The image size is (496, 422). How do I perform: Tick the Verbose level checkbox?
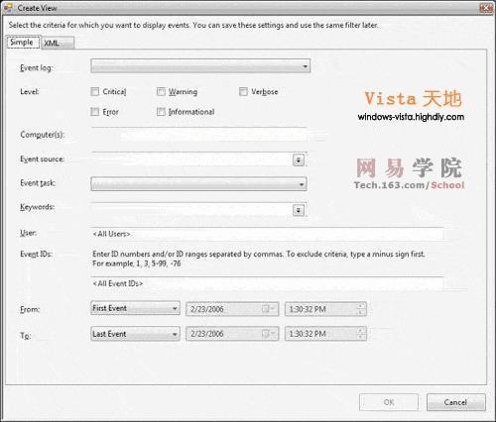pos(243,91)
